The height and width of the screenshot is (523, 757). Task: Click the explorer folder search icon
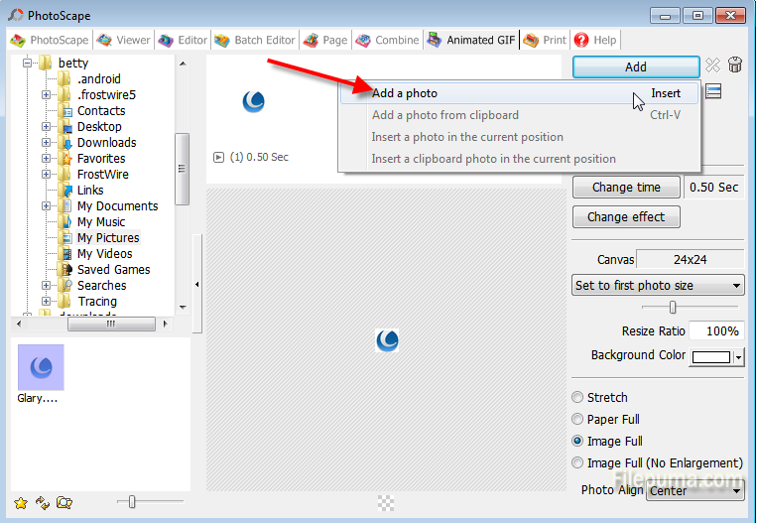pos(63,502)
